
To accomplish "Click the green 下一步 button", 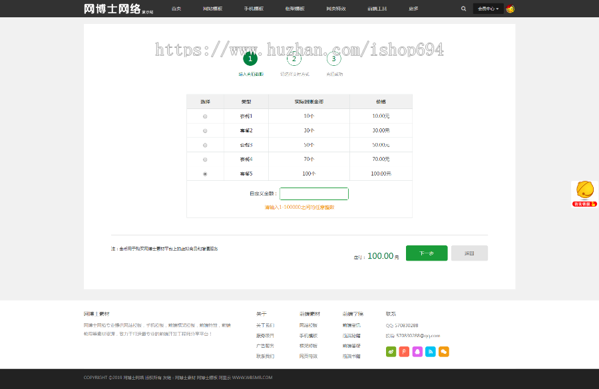I will point(426,253).
